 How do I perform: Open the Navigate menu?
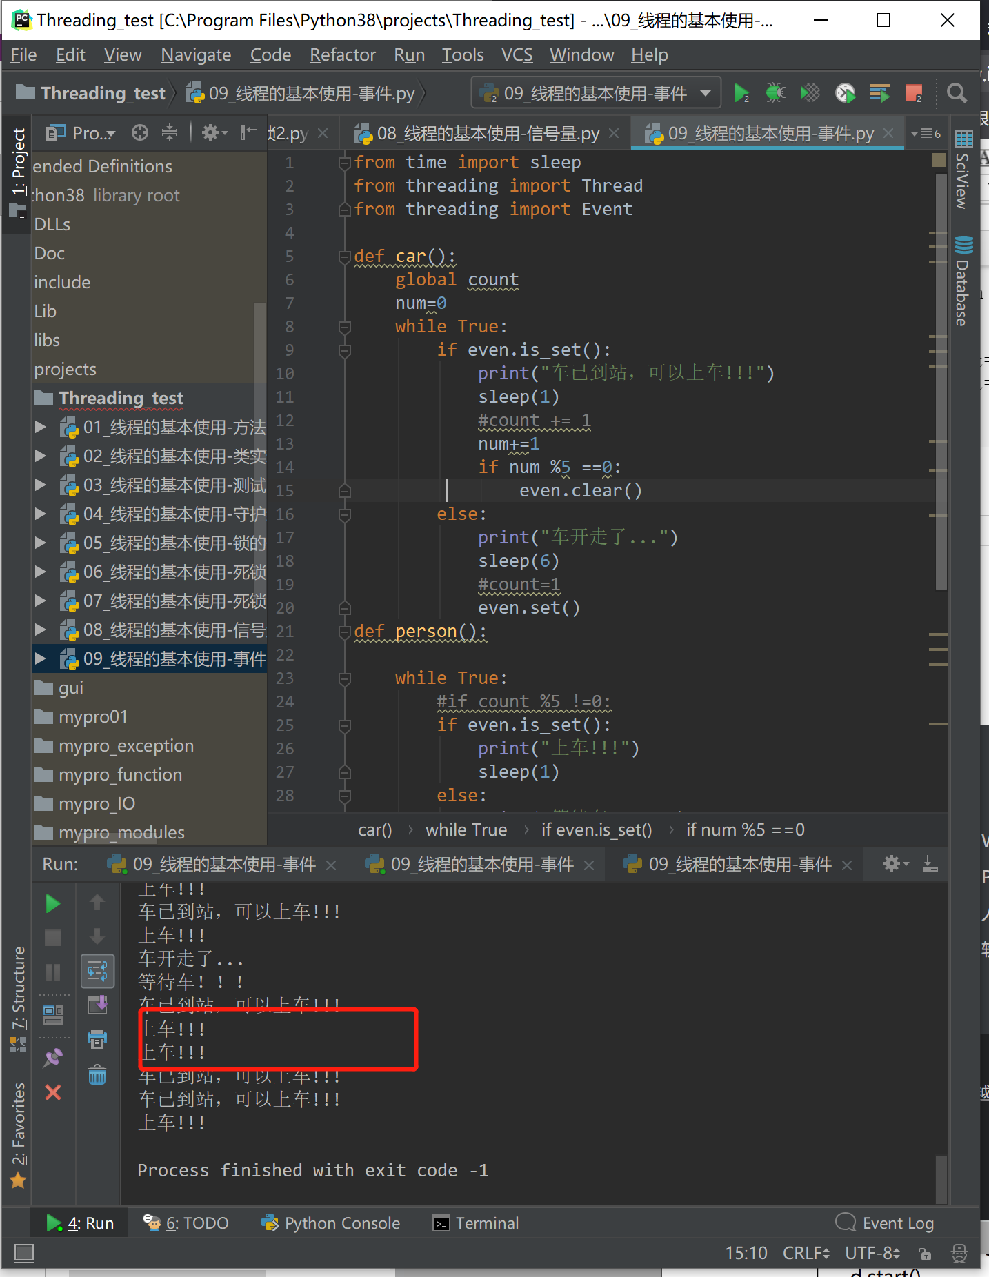[x=196, y=54]
